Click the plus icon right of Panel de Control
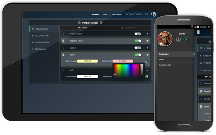 pyautogui.click(x=101, y=23)
